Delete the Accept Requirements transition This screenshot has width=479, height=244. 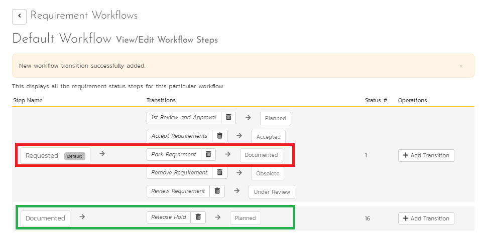pyautogui.click(x=219, y=136)
